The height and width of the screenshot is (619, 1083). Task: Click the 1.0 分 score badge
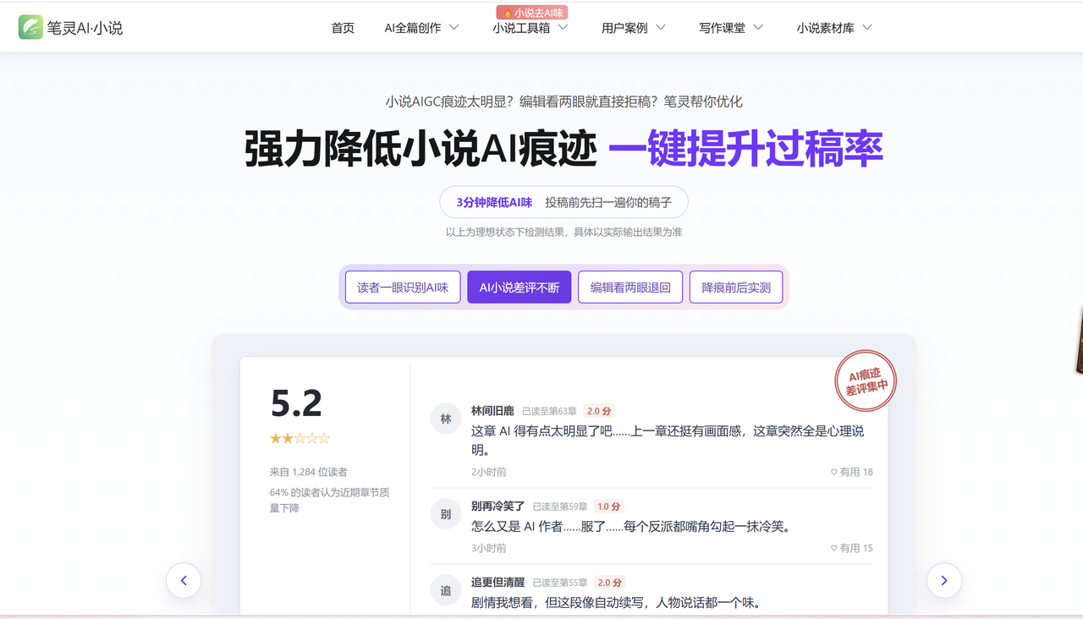coord(608,507)
